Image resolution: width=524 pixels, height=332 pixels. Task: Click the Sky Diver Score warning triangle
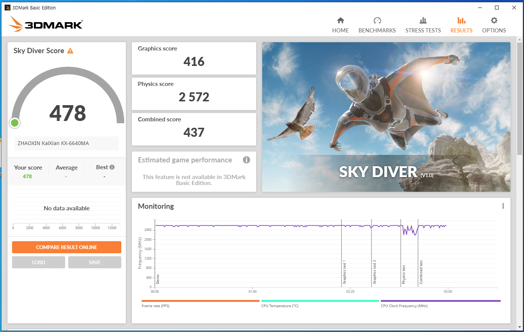pos(70,50)
